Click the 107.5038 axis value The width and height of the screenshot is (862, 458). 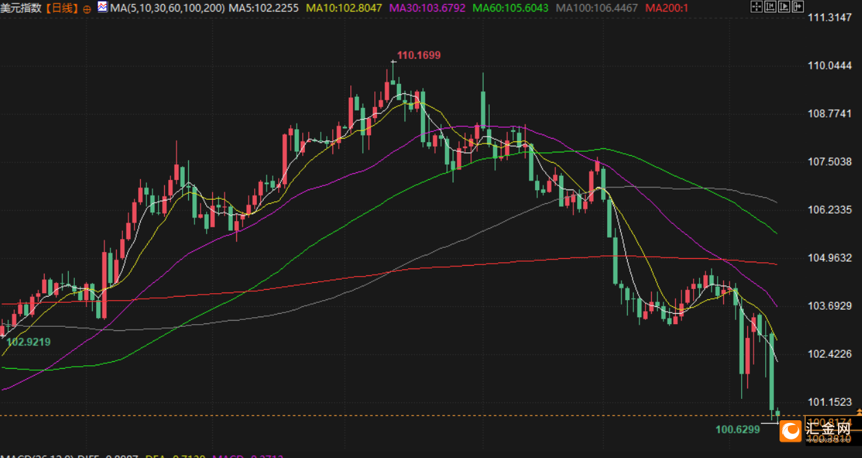tap(831, 161)
